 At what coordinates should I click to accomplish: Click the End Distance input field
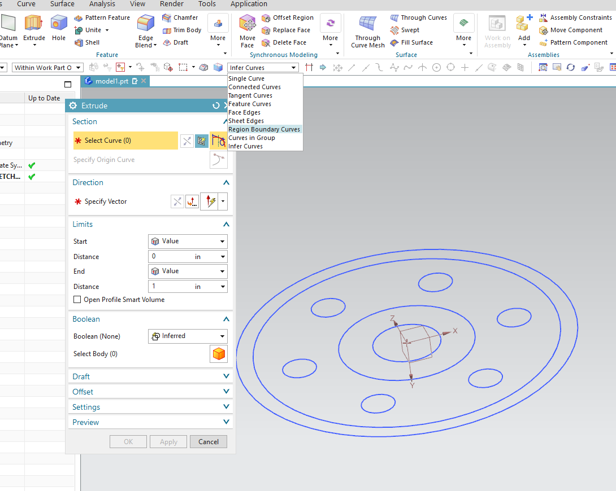[x=188, y=287]
